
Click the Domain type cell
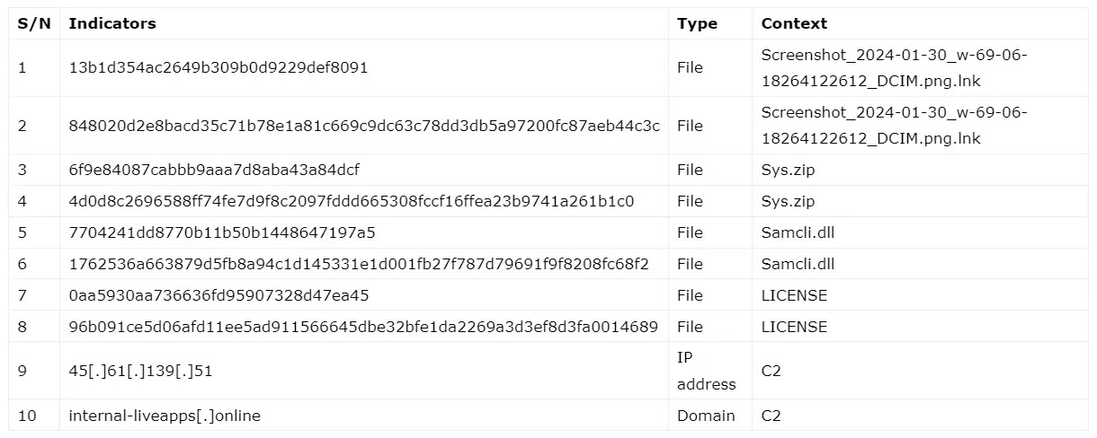[x=706, y=416]
